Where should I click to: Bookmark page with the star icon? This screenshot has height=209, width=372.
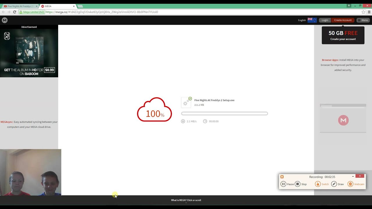tap(363, 12)
